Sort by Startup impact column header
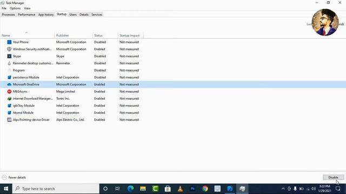Viewport: 346px width, 194px height. pos(130,35)
